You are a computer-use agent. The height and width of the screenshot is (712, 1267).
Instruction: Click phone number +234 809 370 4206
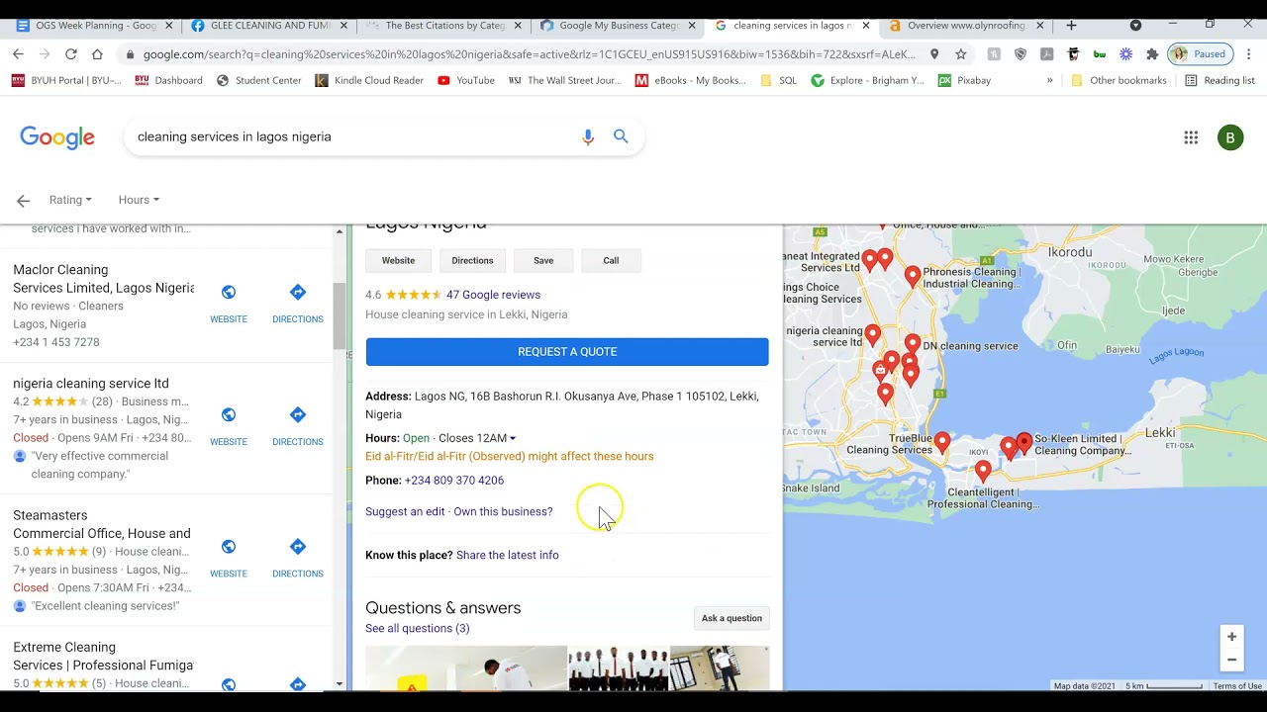(454, 481)
